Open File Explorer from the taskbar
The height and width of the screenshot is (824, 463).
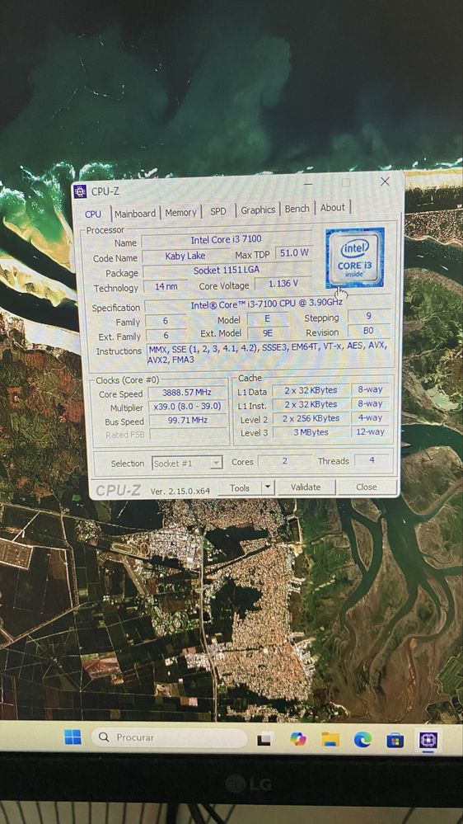pyautogui.click(x=330, y=739)
